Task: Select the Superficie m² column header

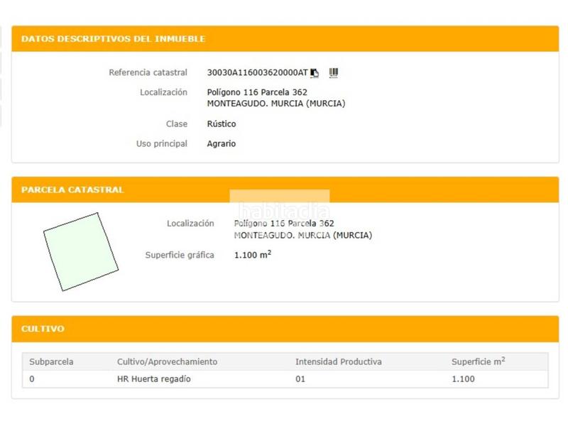Action: click(478, 362)
